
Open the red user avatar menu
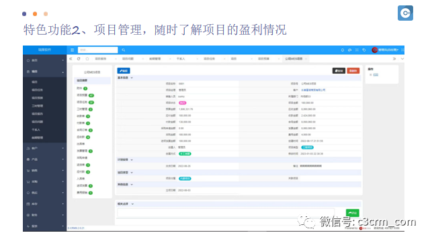click(x=374, y=50)
